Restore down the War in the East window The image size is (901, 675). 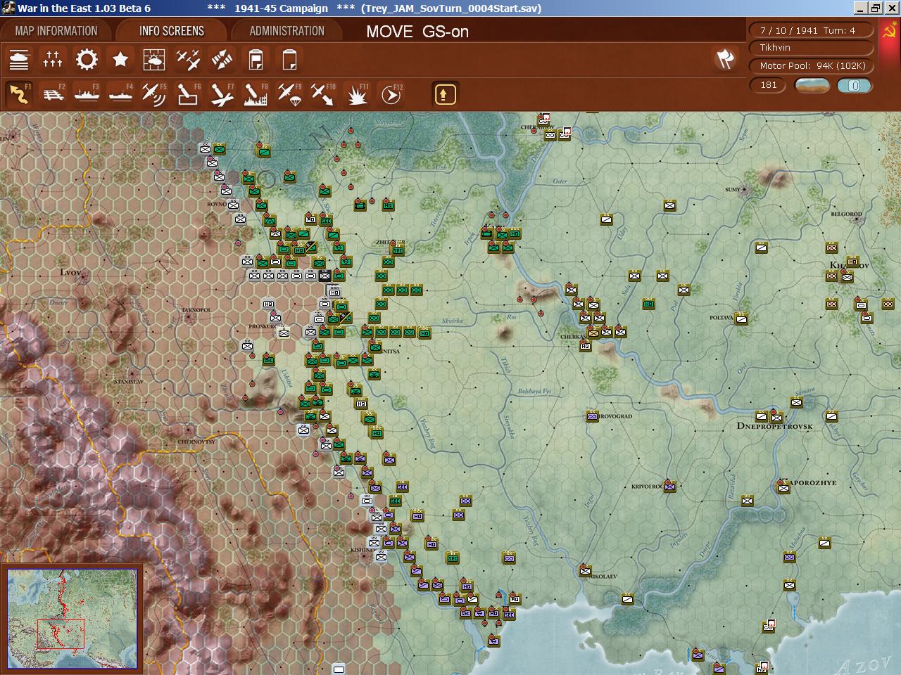[875, 8]
